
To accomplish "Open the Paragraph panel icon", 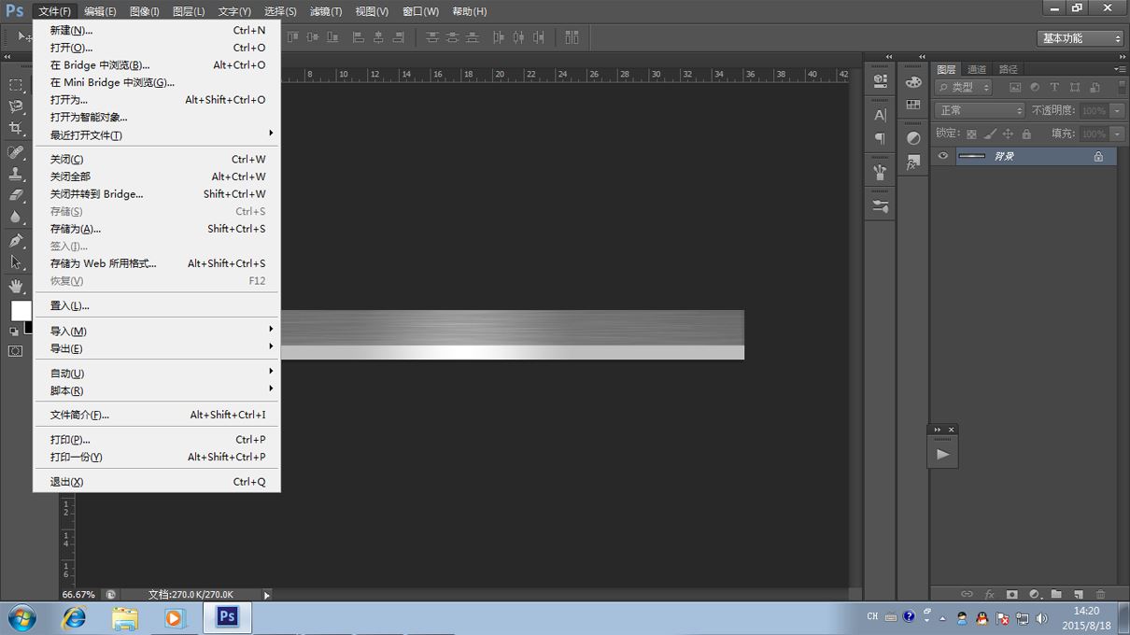I will (x=880, y=138).
